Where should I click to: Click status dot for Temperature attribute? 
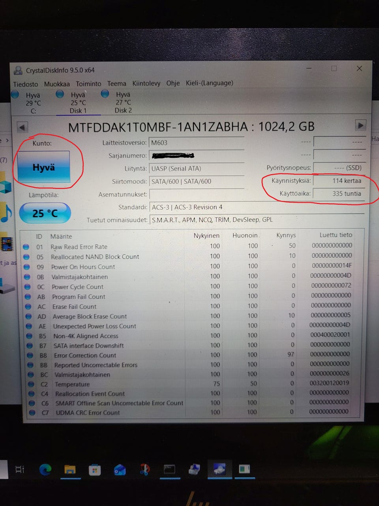pos(31,384)
